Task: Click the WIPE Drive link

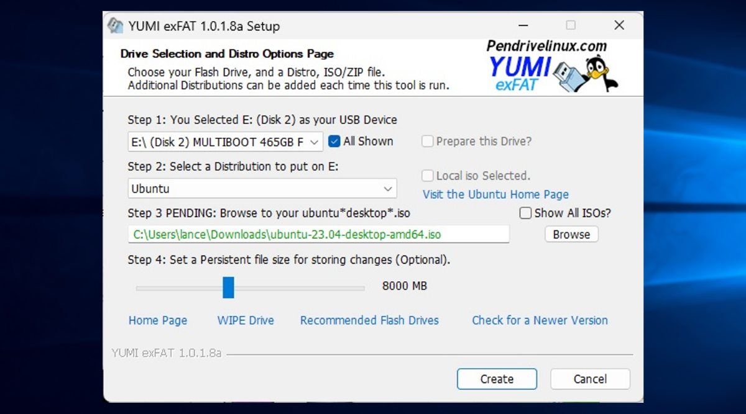Action: (246, 320)
